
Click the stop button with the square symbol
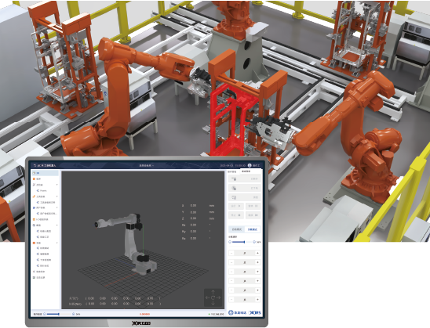236,215
